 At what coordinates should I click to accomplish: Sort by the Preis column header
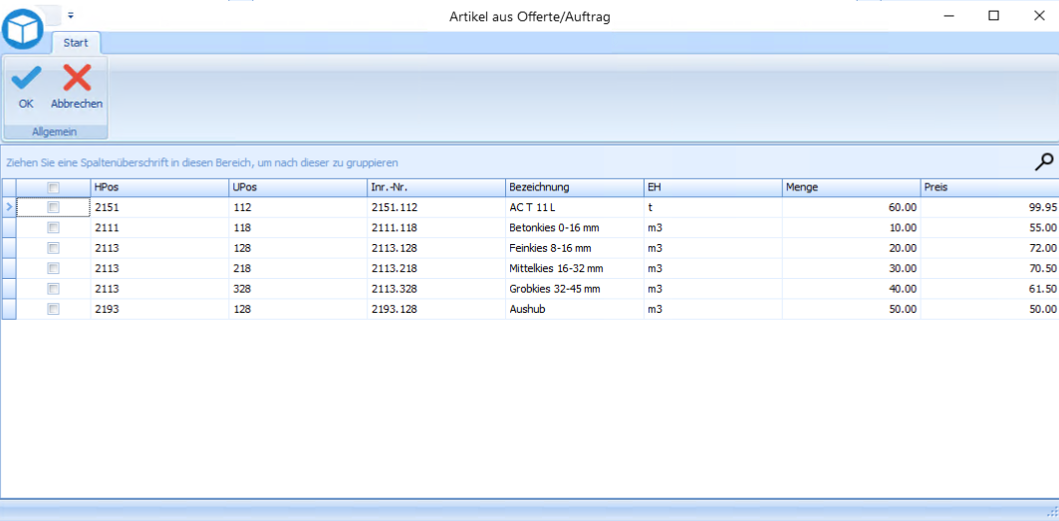(x=990, y=188)
